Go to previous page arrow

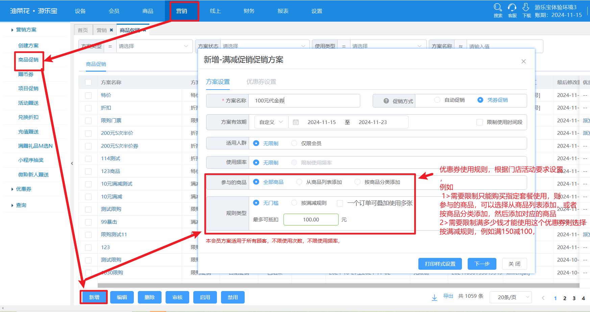coord(543,298)
